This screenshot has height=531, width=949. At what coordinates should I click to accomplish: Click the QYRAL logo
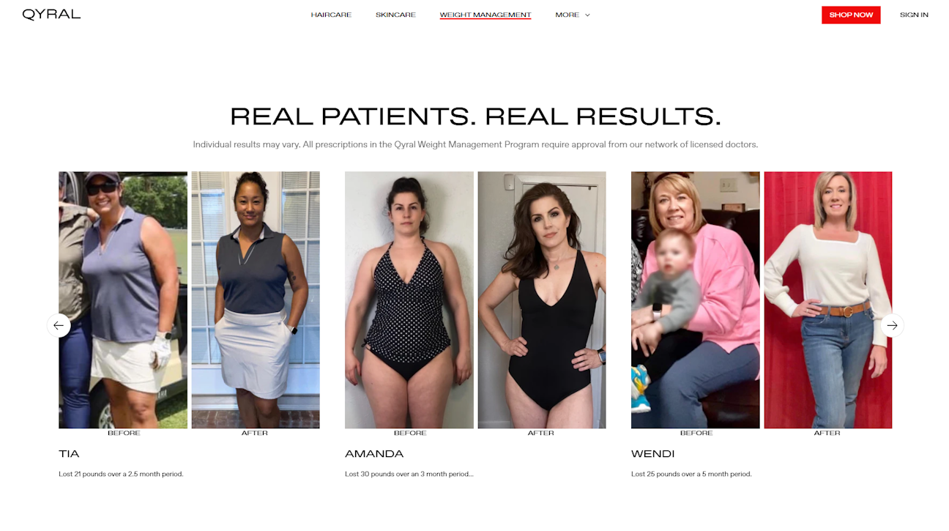[x=51, y=15]
